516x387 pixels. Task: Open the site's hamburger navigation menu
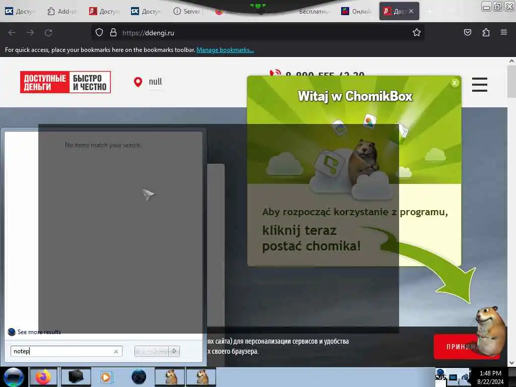[x=480, y=85]
